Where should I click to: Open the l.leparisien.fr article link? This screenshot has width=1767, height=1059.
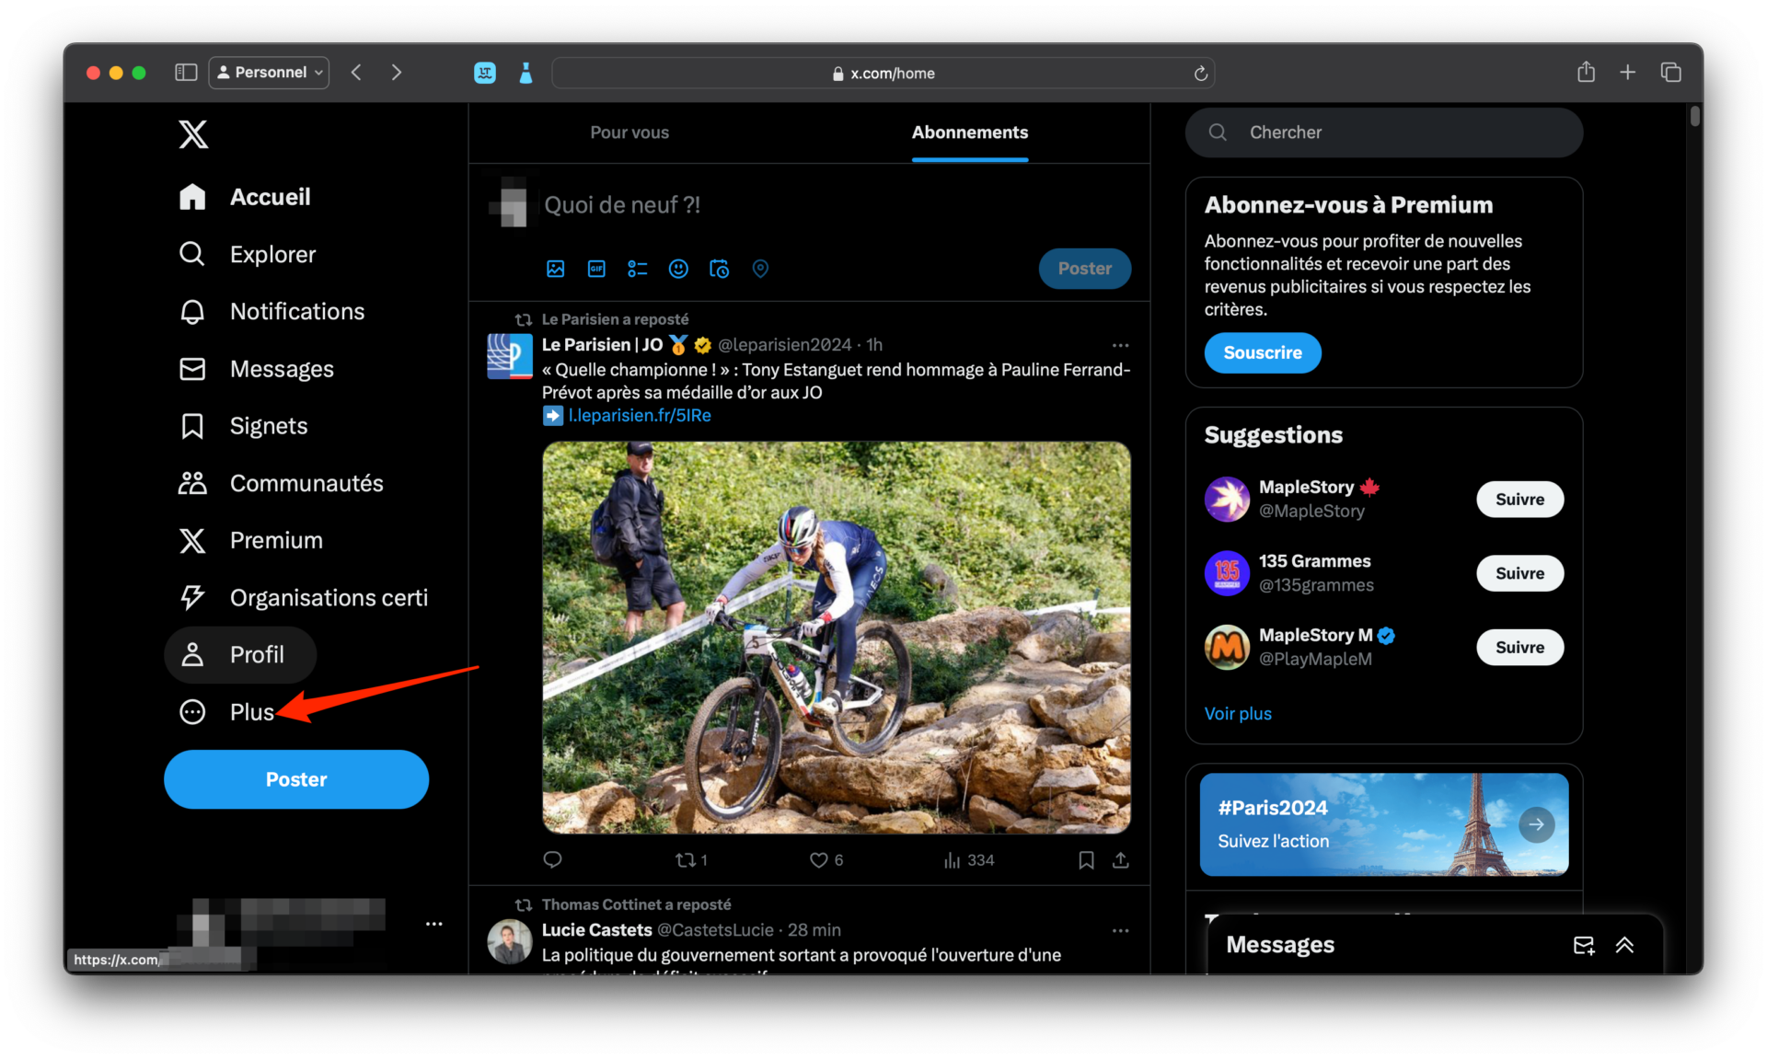pos(639,416)
